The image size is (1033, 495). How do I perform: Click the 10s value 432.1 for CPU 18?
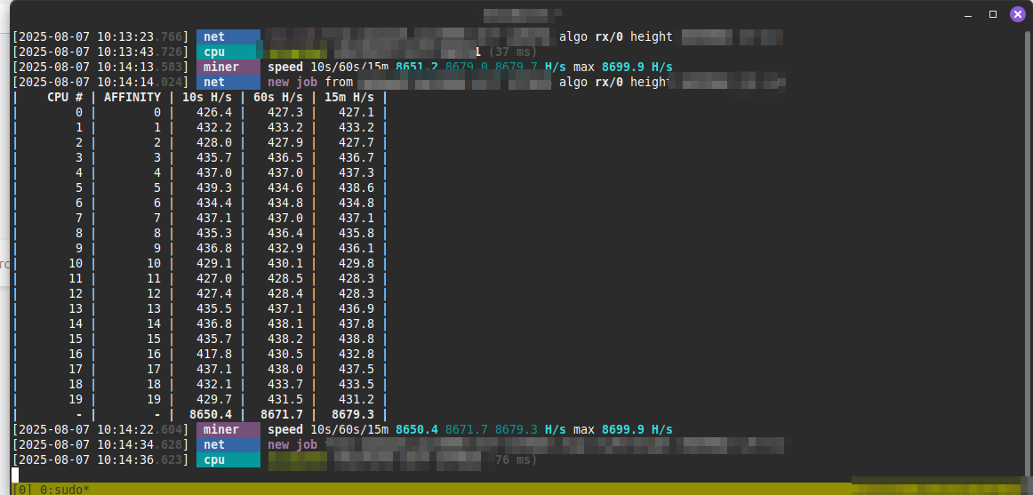pyautogui.click(x=214, y=385)
